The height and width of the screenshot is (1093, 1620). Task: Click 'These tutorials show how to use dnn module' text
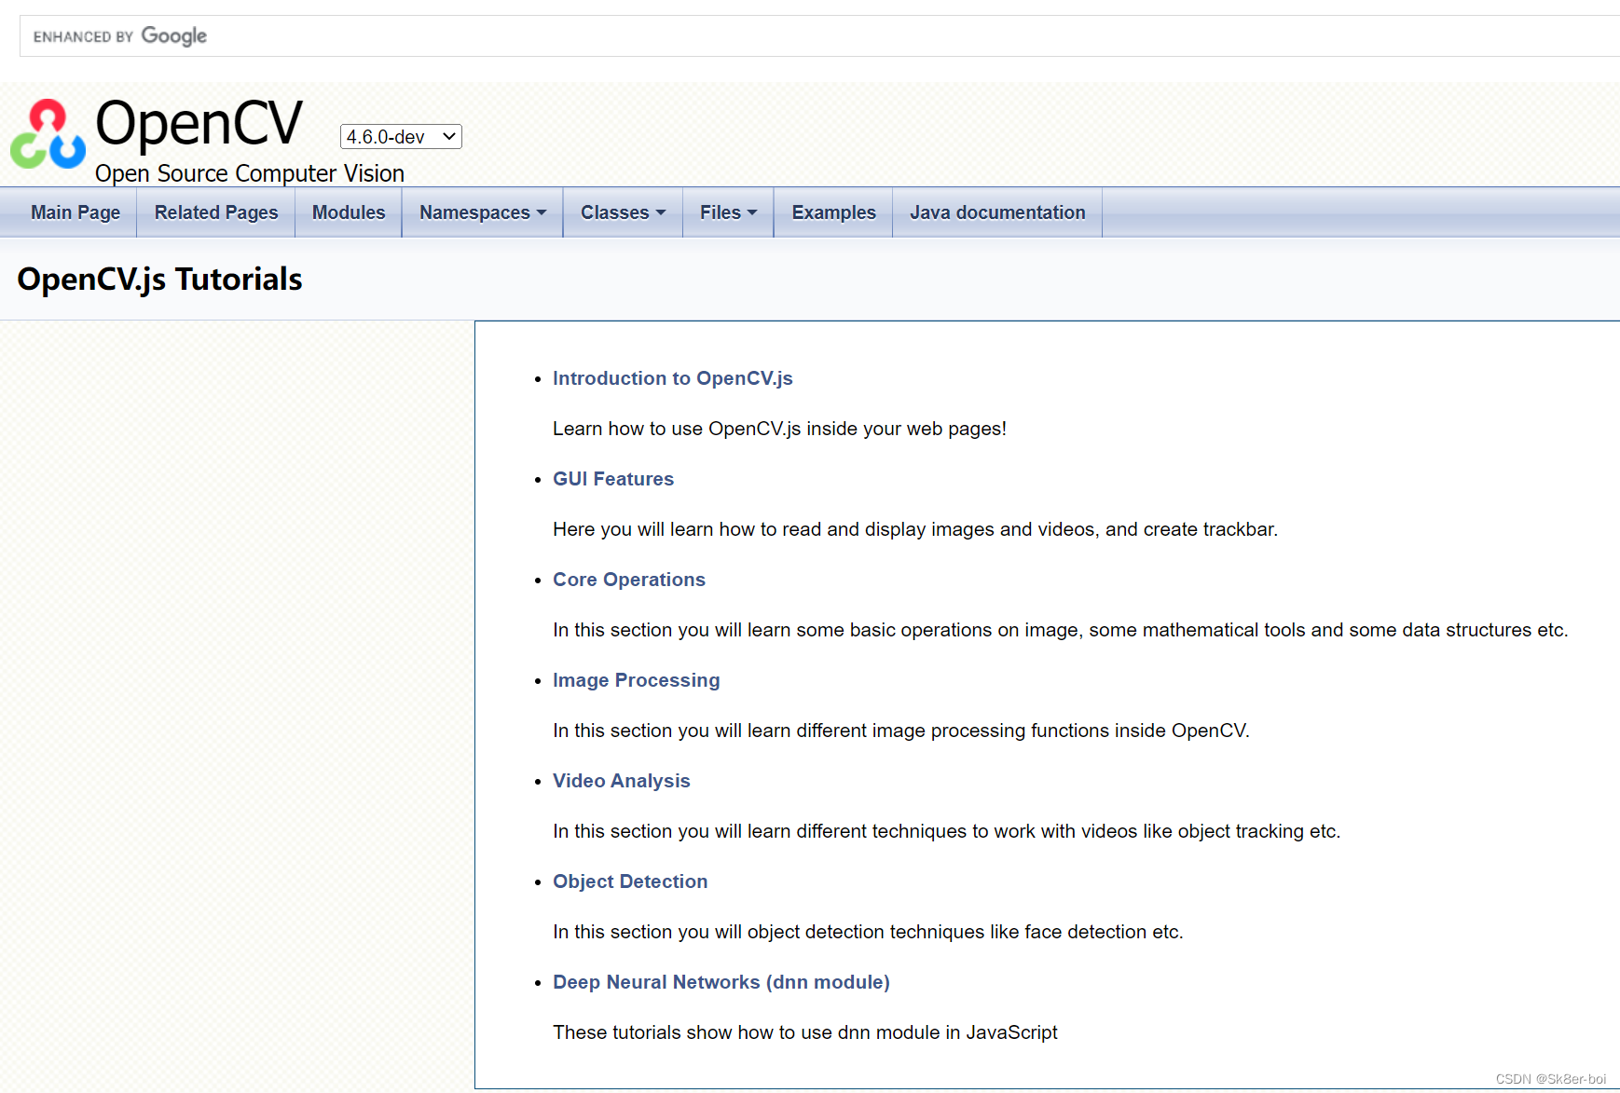click(x=805, y=1032)
